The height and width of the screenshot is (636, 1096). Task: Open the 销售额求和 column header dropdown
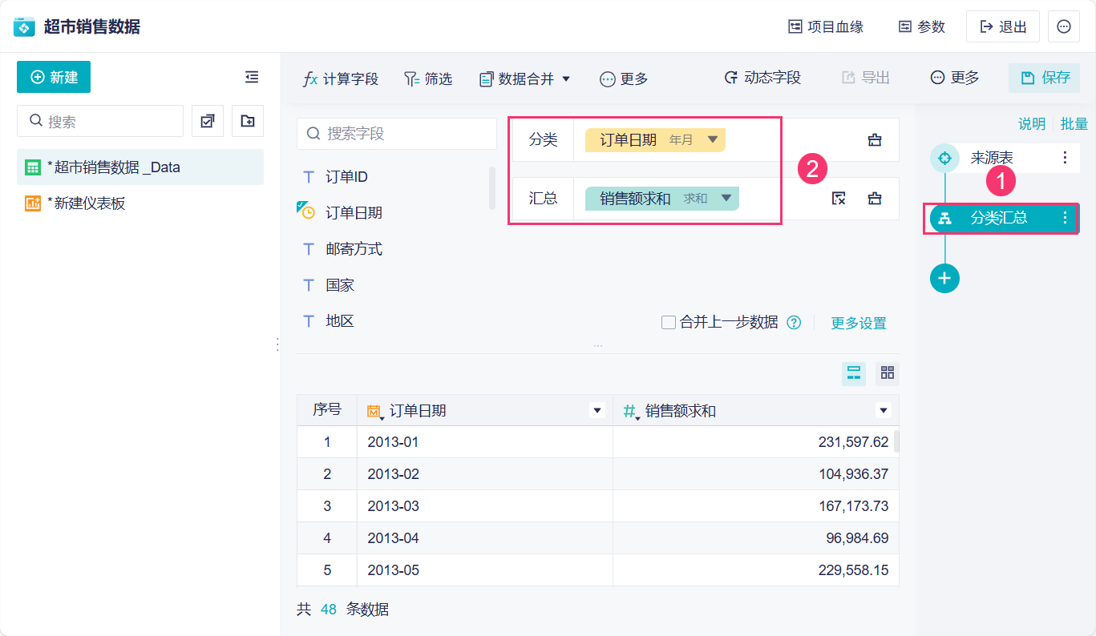tap(884, 411)
